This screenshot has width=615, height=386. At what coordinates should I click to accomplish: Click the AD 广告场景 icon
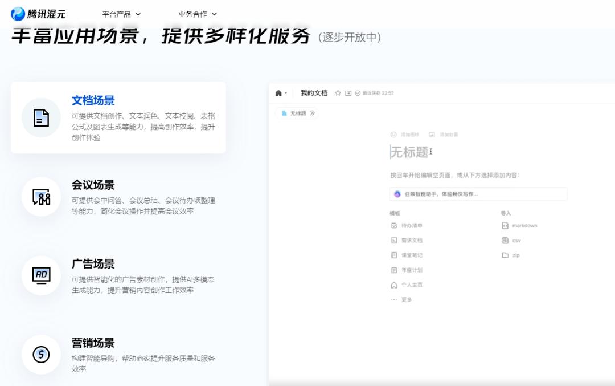coord(40,275)
